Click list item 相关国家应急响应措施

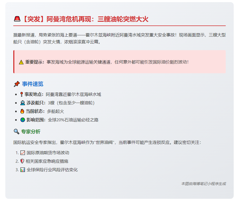[47, 161]
